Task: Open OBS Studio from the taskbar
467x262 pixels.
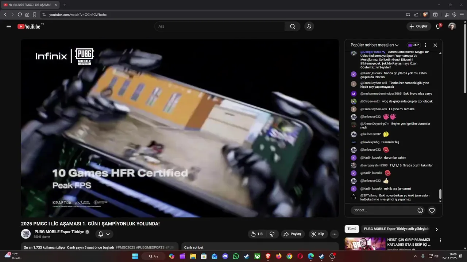Action: click(x=332, y=256)
